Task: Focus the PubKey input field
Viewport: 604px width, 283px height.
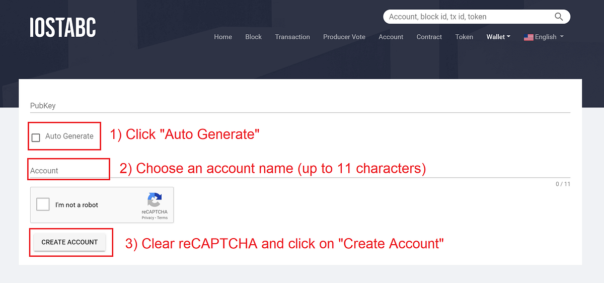Action: pos(300,106)
